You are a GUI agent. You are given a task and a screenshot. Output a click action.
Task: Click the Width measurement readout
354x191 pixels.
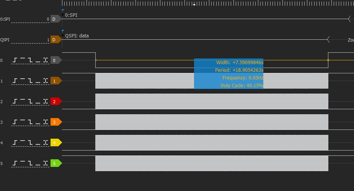coord(240,62)
